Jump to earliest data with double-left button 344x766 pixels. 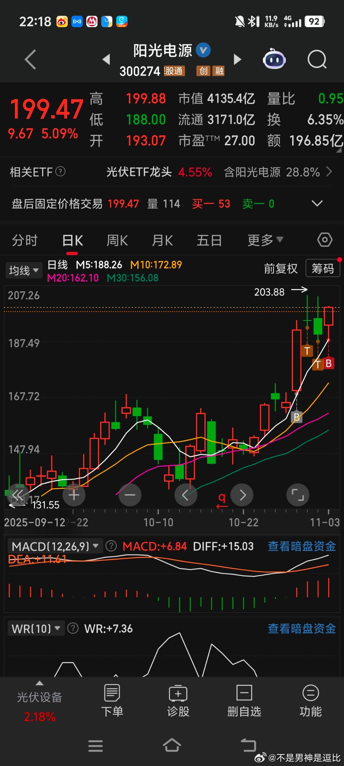[18, 495]
